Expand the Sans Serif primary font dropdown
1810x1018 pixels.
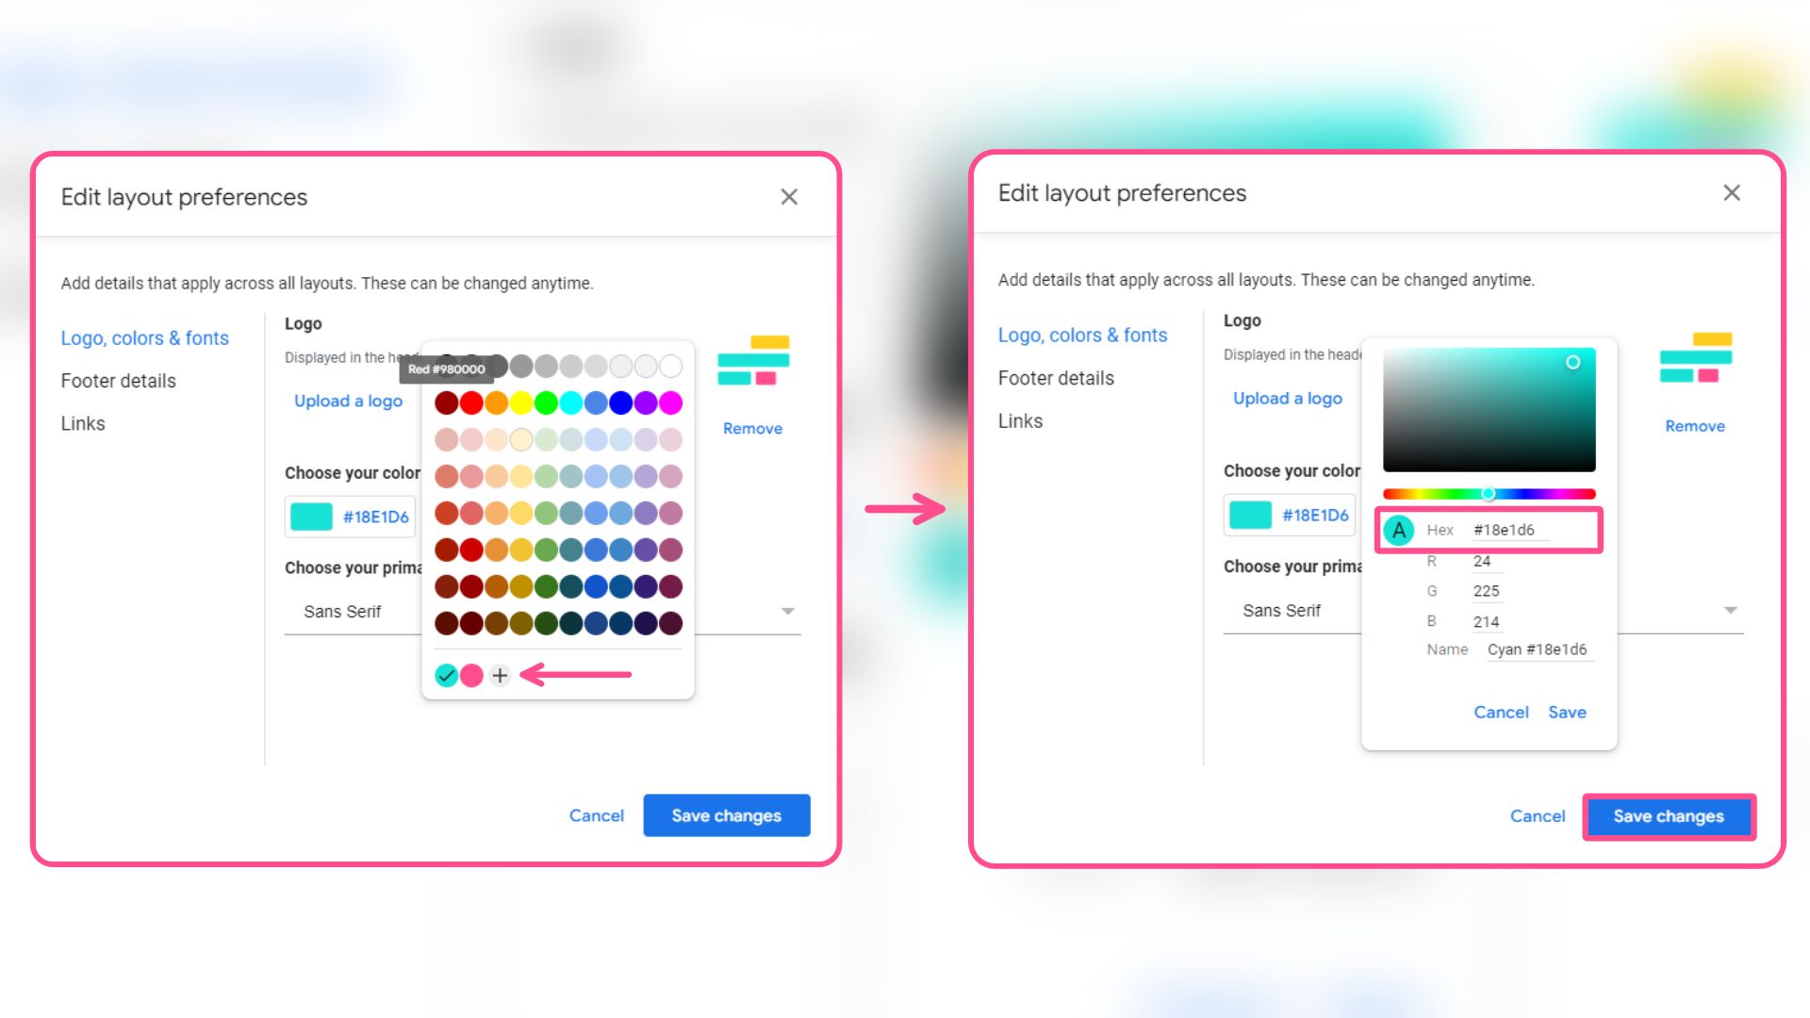[789, 611]
